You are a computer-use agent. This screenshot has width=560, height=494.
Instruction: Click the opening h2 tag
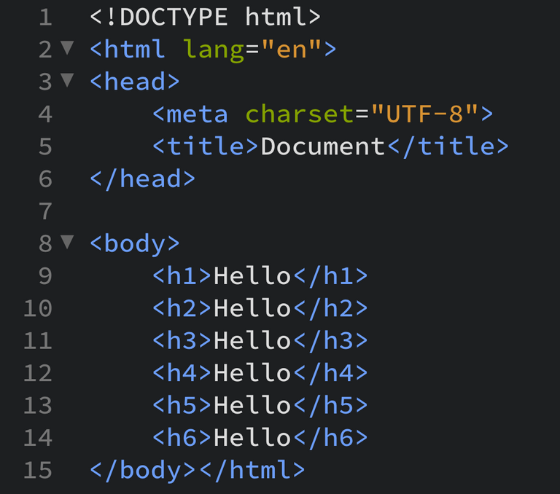pos(182,308)
